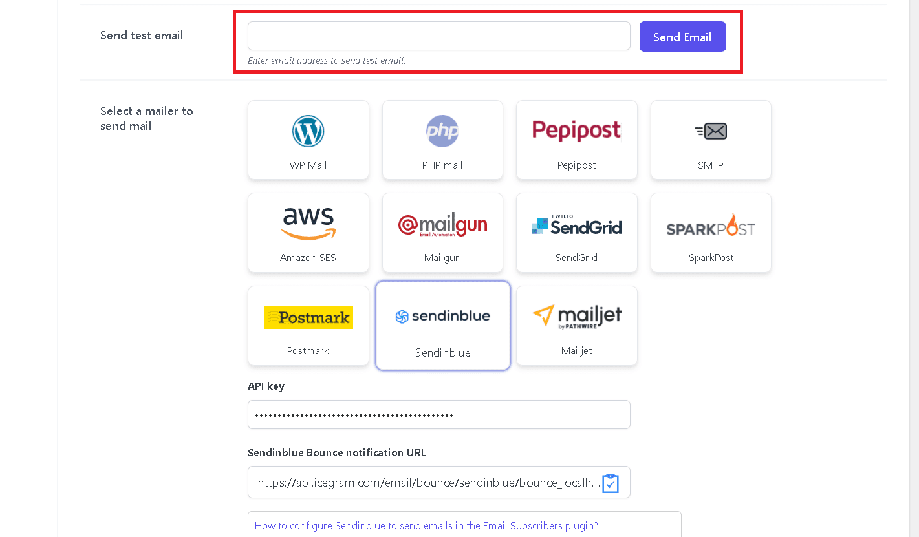Viewport: 919px width, 537px height.
Task: Select the WP Mail WordPress logo
Action: (308, 131)
